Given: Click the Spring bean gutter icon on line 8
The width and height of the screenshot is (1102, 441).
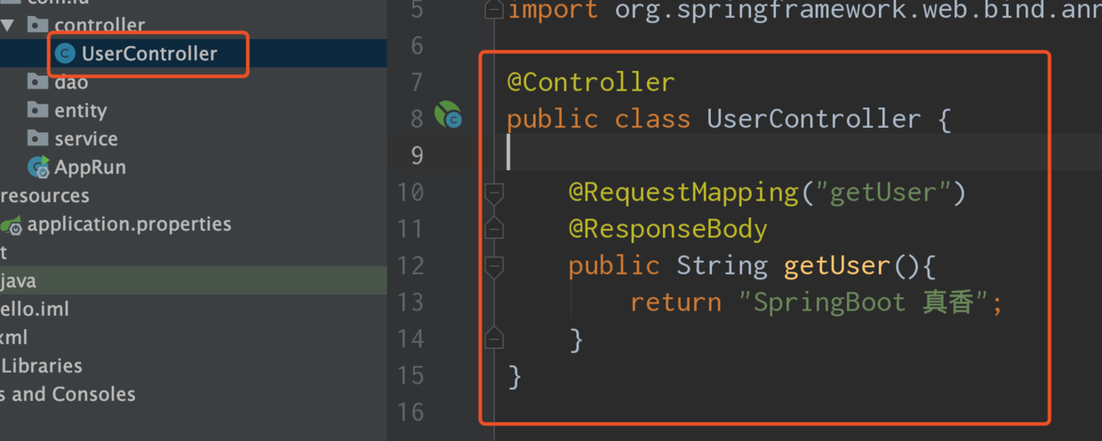Looking at the screenshot, I should point(448,115).
